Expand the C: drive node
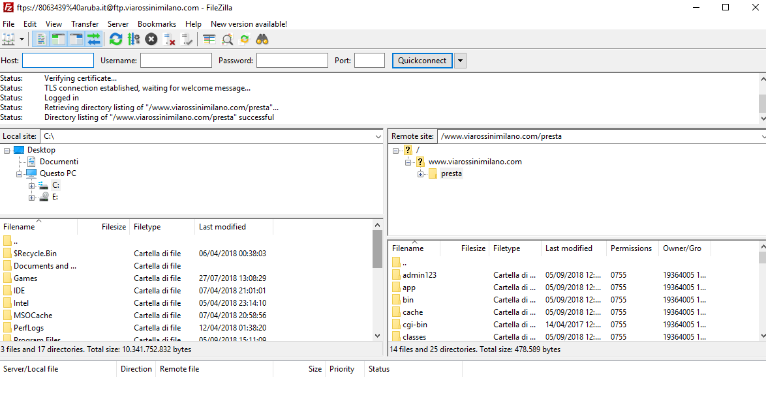The width and height of the screenshot is (766, 399). click(31, 186)
